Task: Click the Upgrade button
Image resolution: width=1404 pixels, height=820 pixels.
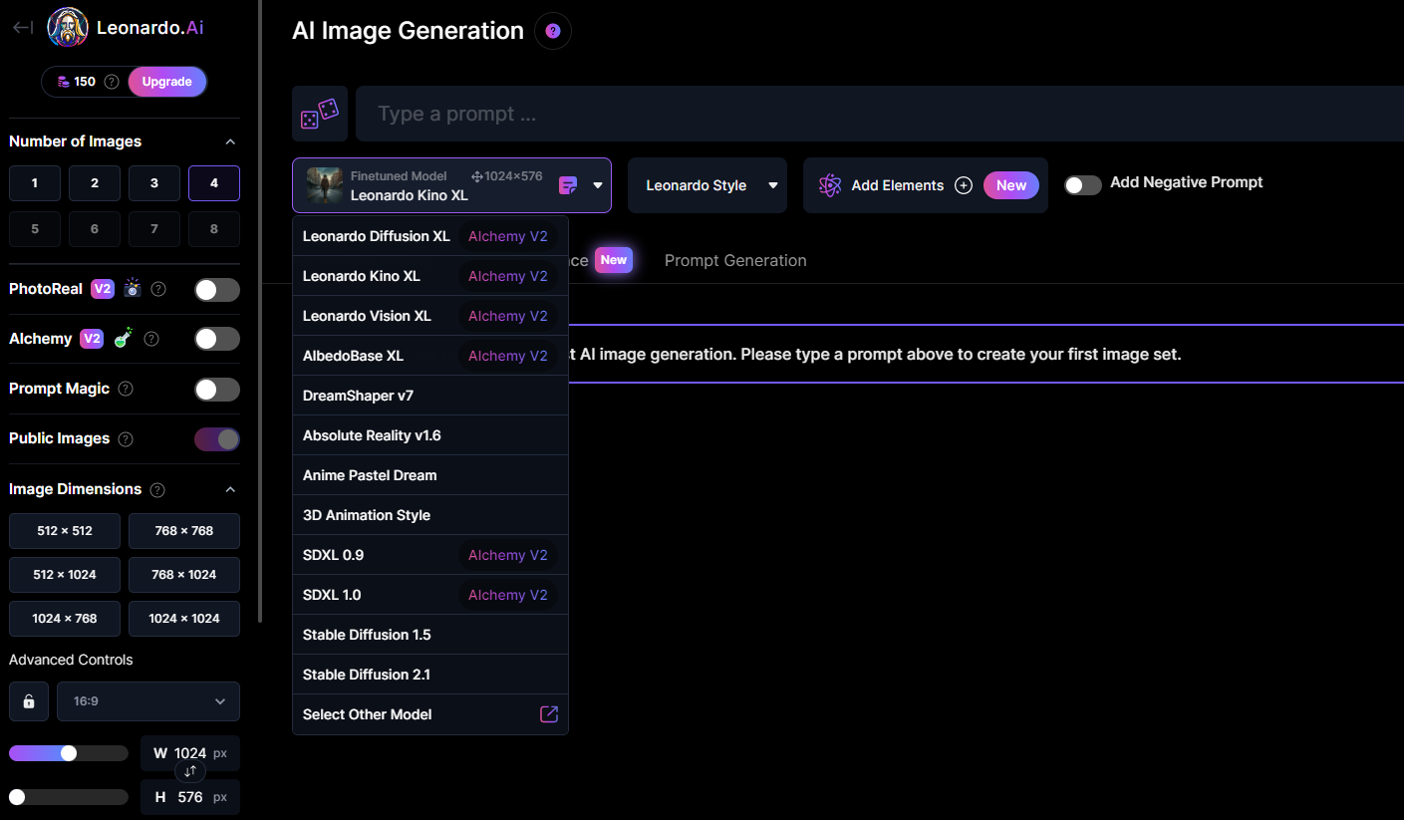Action: click(x=166, y=82)
